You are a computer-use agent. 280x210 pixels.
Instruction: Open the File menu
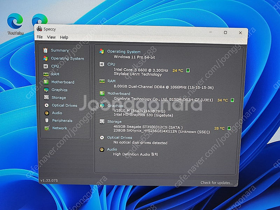(x=40, y=37)
